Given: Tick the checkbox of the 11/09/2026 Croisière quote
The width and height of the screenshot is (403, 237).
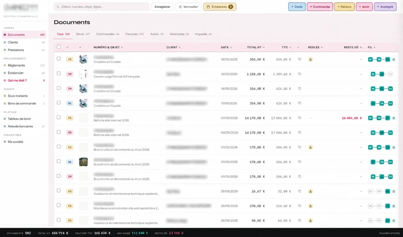Looking at the screenshot, I should coord(59,103).
